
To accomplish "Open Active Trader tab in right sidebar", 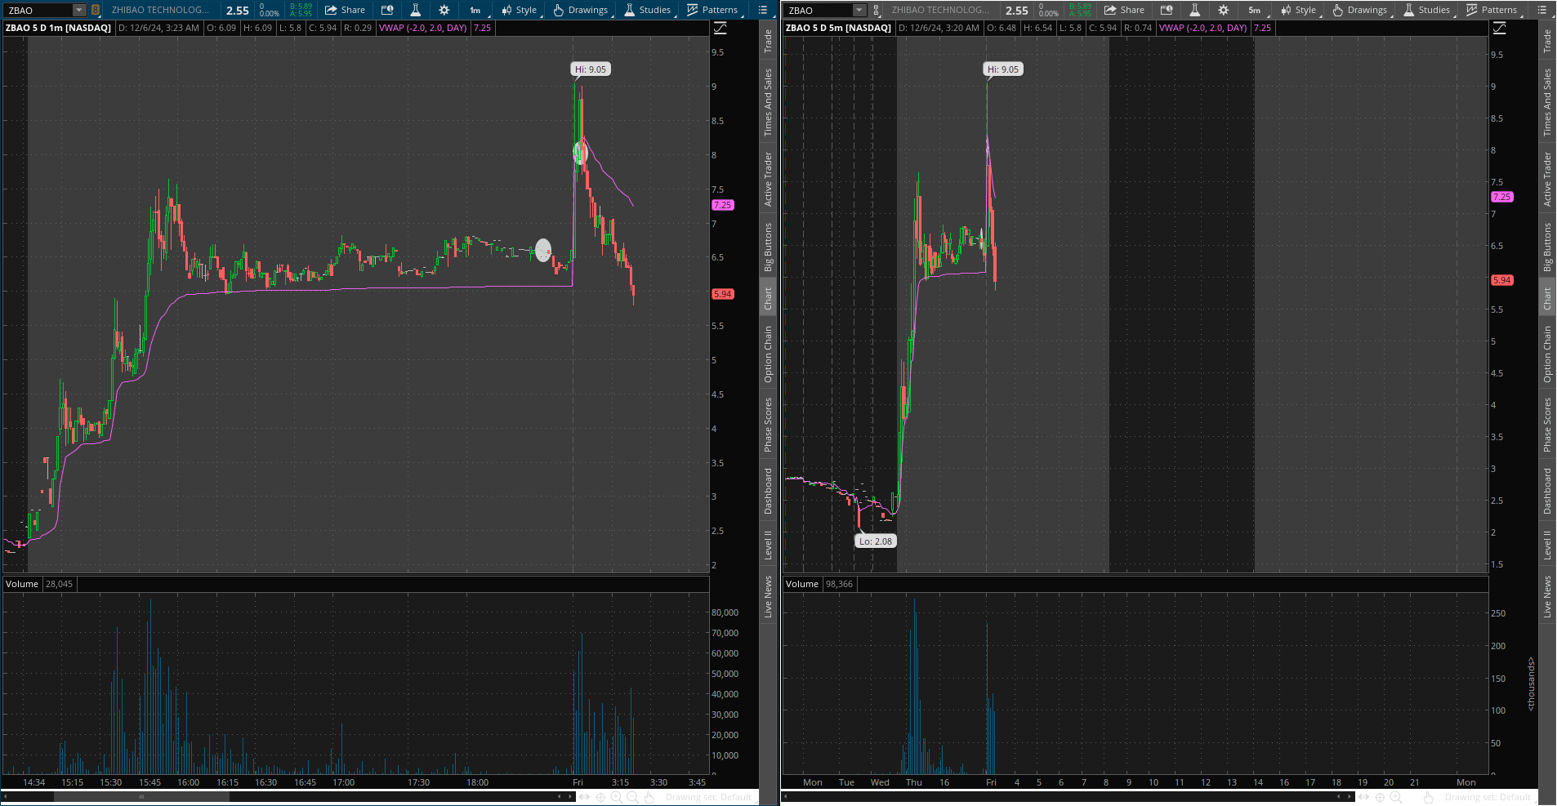I will [1547, 179].
